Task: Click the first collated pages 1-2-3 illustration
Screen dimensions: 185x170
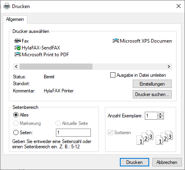Action: coord(145,137)
